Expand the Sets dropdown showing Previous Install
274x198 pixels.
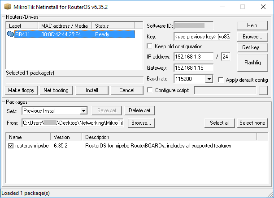point(83,111)
